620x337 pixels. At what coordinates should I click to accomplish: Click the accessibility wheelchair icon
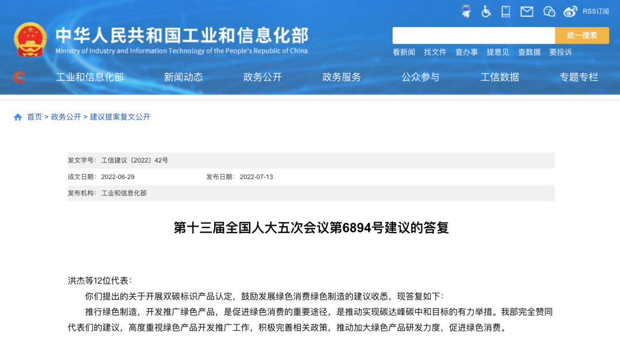click(486, 11)
